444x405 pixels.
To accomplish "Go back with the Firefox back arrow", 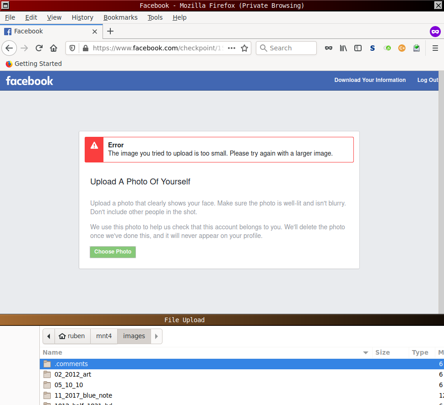I will tap(9, 48).
